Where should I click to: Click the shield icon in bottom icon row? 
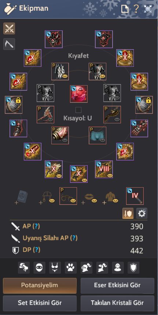(x=133, y=267)
